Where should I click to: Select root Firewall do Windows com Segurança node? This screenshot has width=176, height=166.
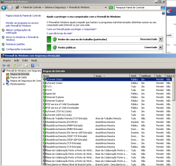coord(23,71)
